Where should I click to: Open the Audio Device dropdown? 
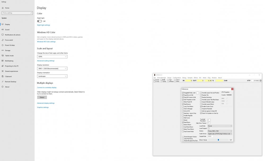click(x=220, y=134)
